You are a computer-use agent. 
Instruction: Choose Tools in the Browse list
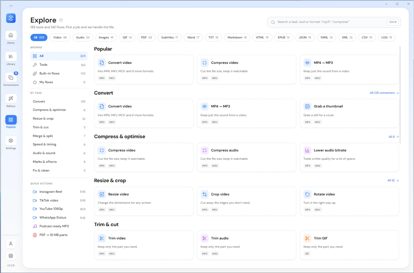59,65
